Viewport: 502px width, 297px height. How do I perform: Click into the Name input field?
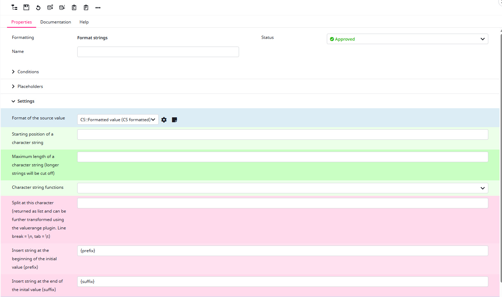pyautogui.click(x=158, y=52)
